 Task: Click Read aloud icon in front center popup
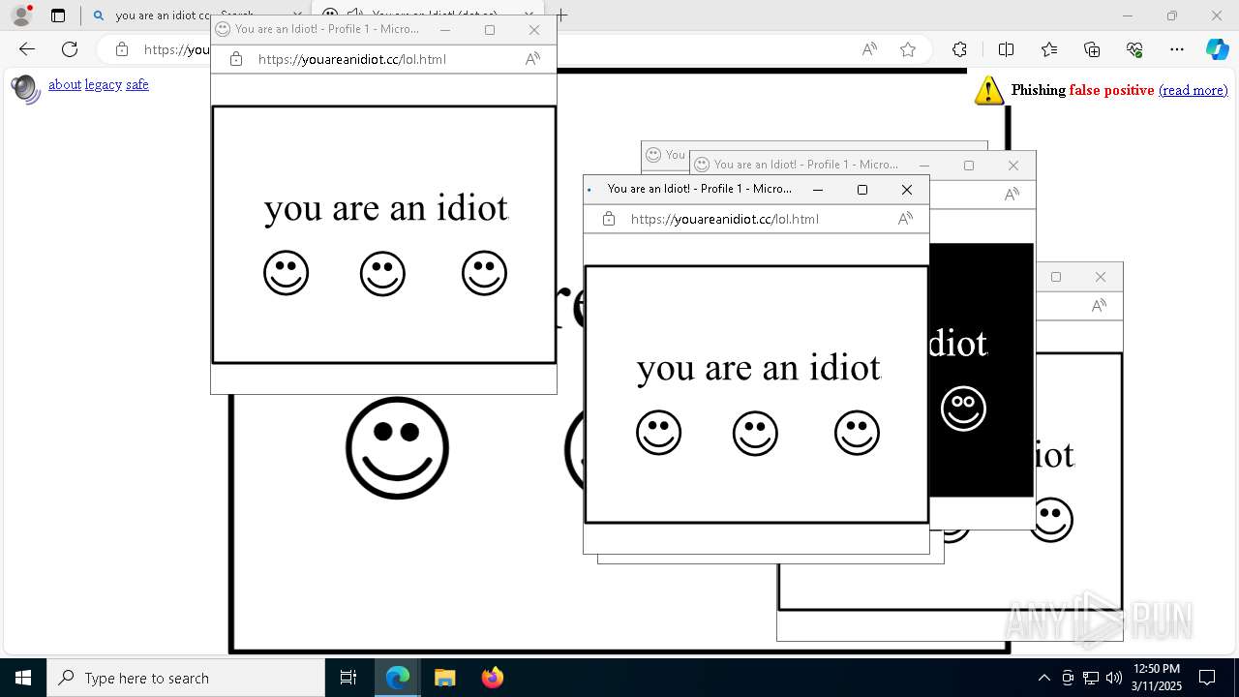click(x=905, y=219)
